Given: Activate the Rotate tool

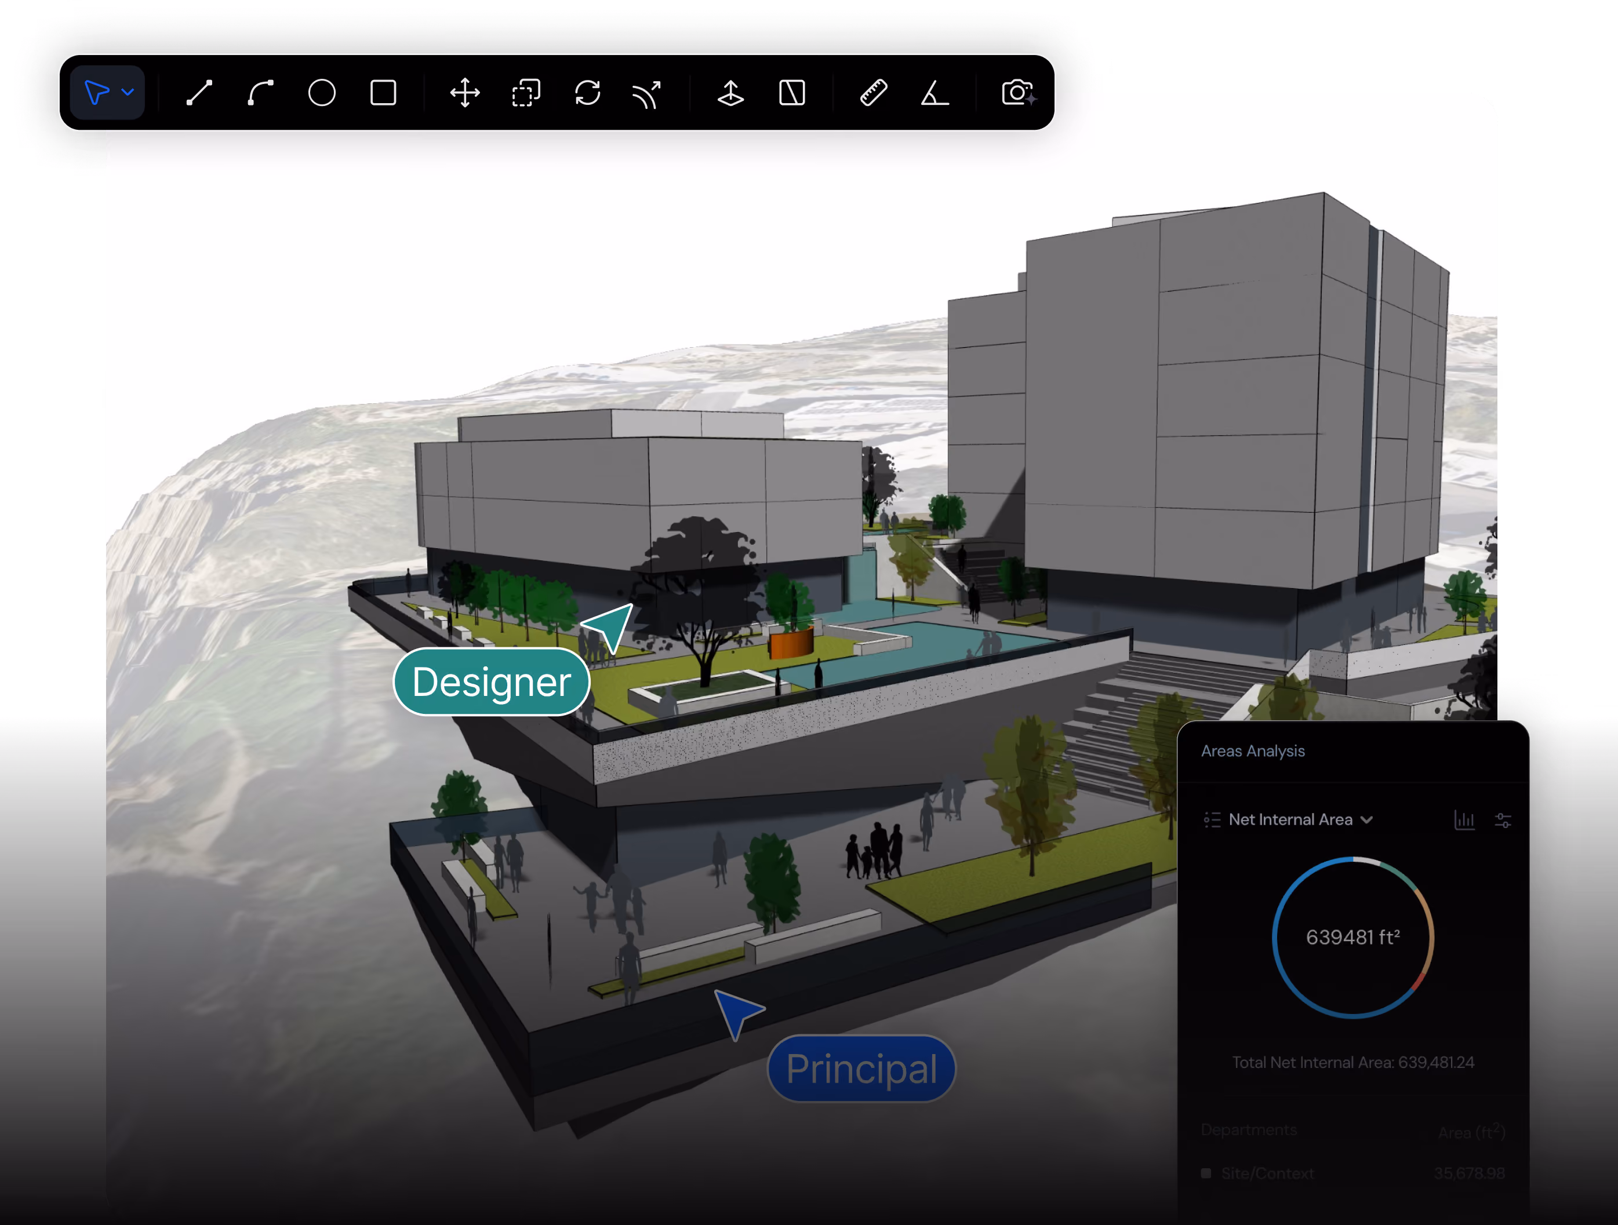Looking at the screenshot, I should pyautogui.click(x=587, y=93).
